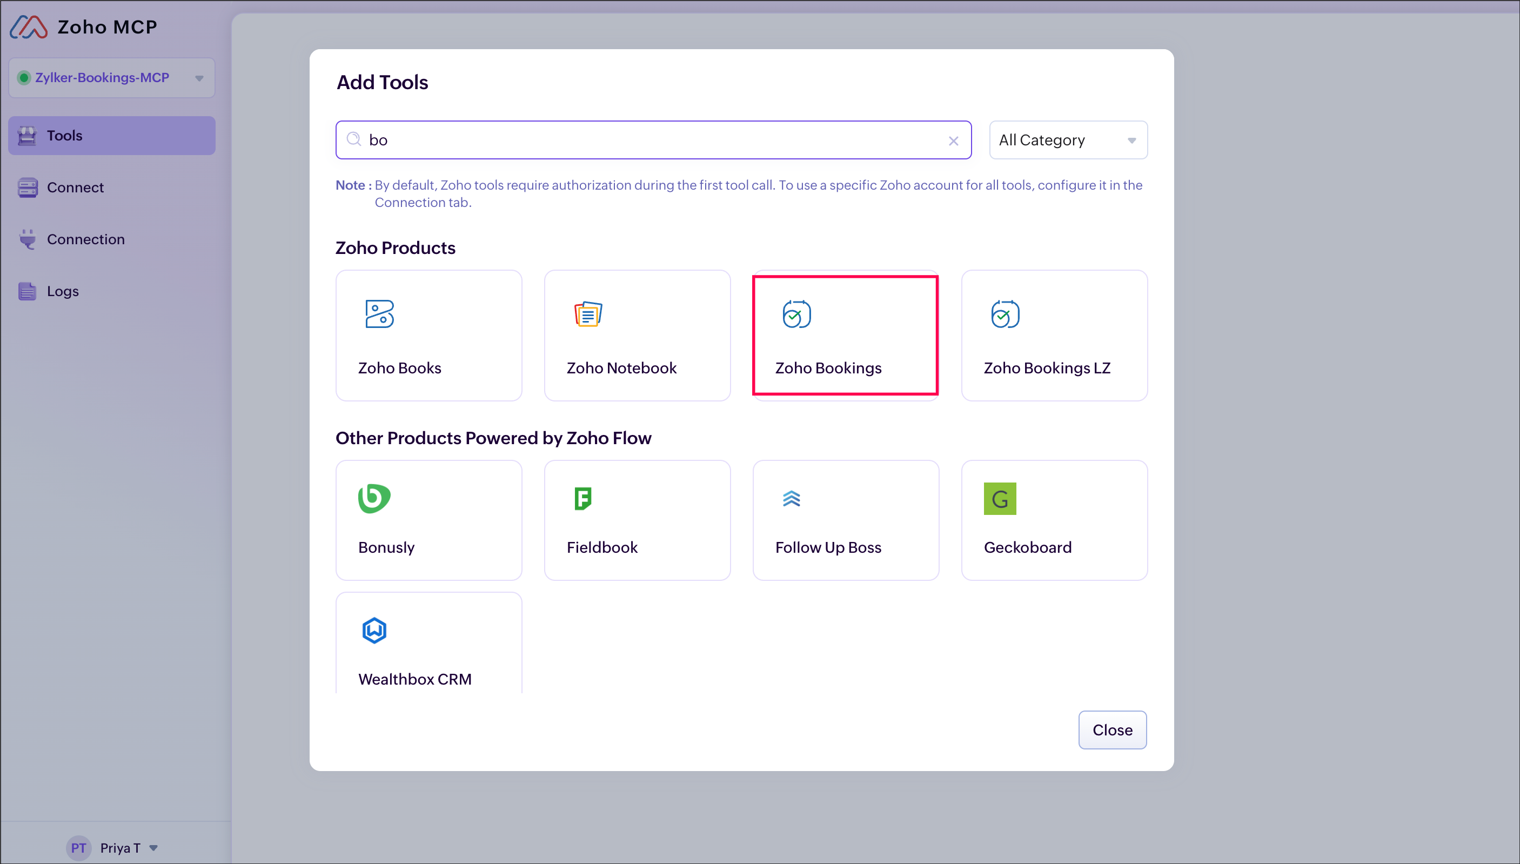Click the Zoho Books product icon
The width and height of the screenshot is (1520, 864).
point(379,314)
